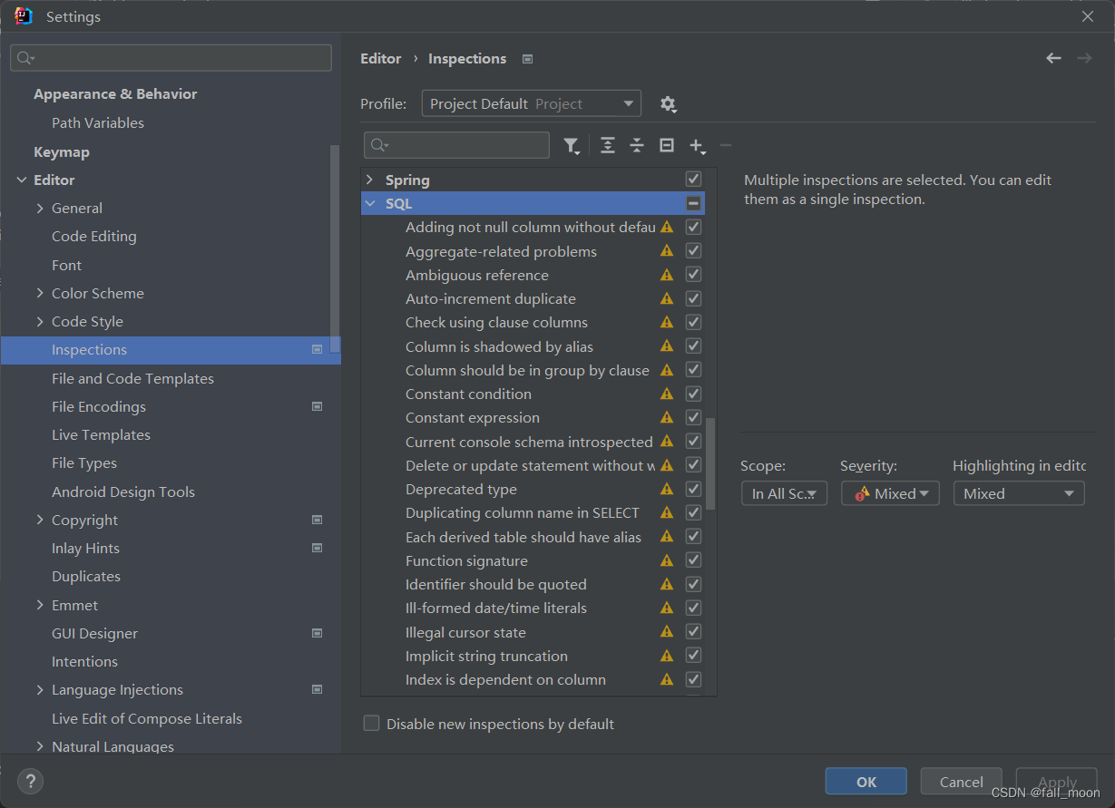Uncheck Constant expression inspection checkbox
Viewport: 1115px width, 808px height.
pos(693,417)
